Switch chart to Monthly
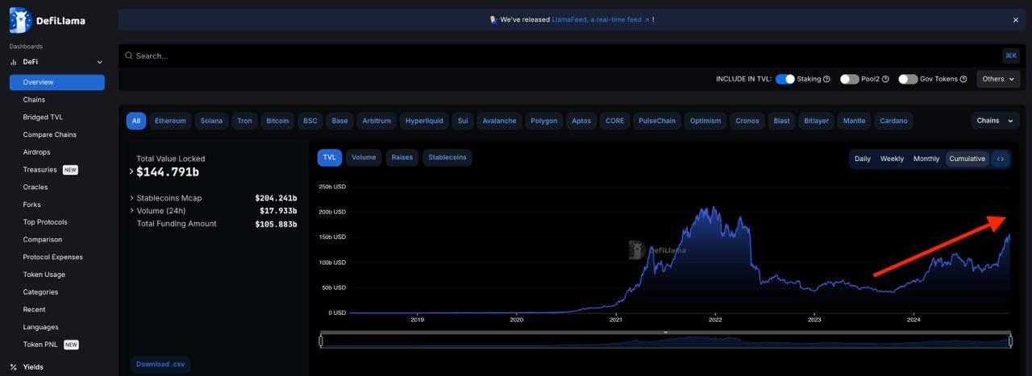The height and width of the screenshot is (376, 1032). tap(926, 159)
